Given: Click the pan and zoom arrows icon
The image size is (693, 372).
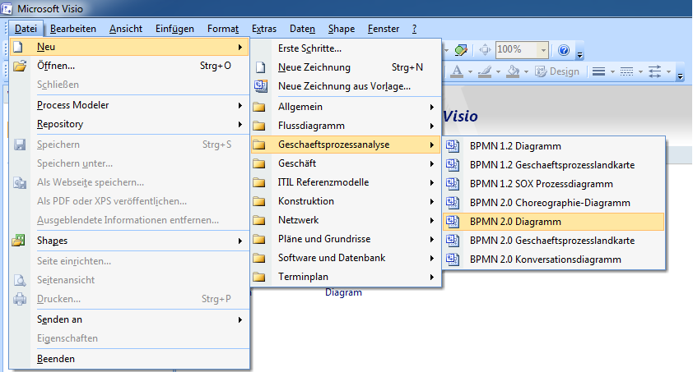Looking at the screenshot, I should pyautogui.click(x=485, y=50).
